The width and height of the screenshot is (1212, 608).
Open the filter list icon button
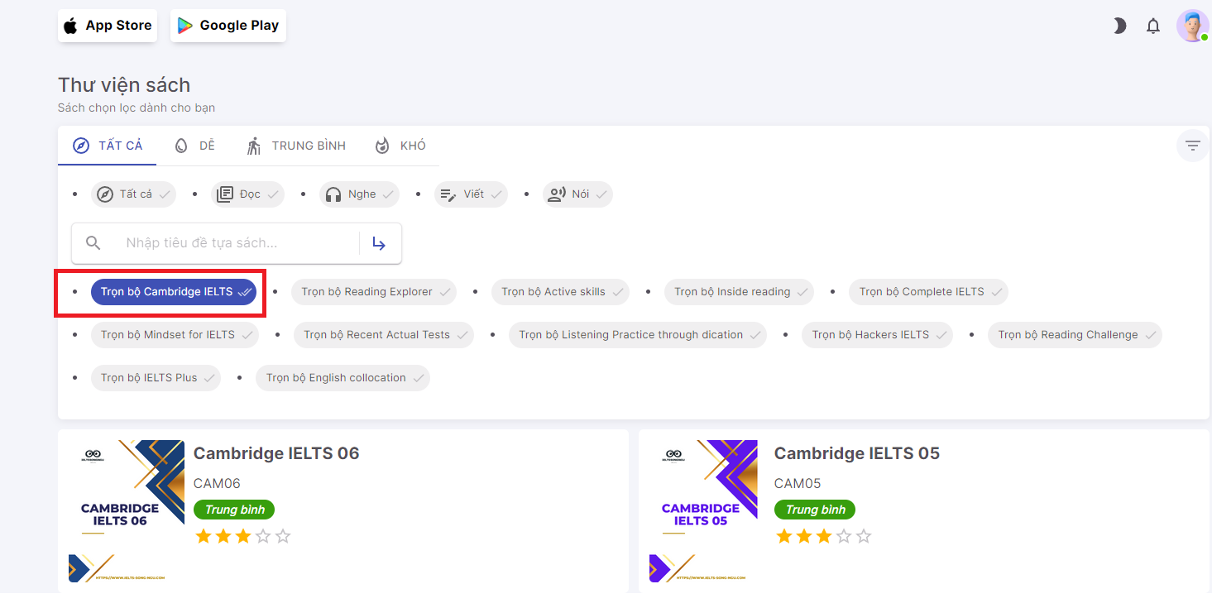[x=1192, y=146]
